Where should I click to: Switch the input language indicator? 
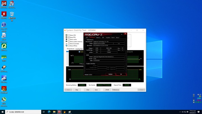[x=188, y=112]
